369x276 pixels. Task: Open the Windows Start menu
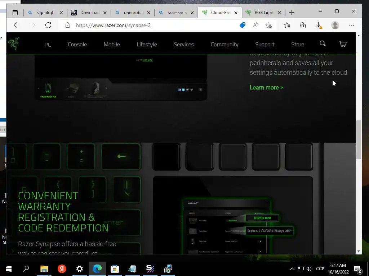click(x=9, y=269)
